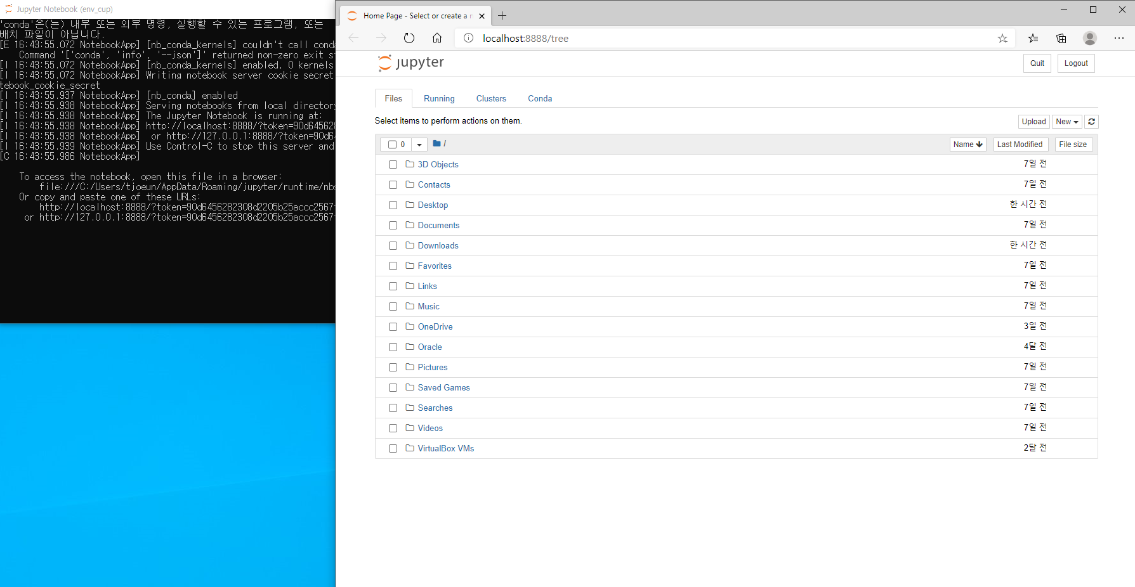Click the Jupyter Notebook console title bar

pyautogui.click(x=167, y=9)
